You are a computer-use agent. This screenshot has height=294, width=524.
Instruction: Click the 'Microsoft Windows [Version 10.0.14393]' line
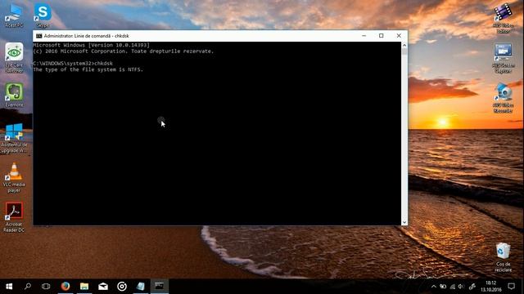pyautogui.click(x=91, y=45)
